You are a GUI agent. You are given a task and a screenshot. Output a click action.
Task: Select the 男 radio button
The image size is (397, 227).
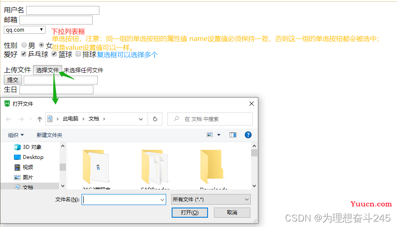(24, 45)
